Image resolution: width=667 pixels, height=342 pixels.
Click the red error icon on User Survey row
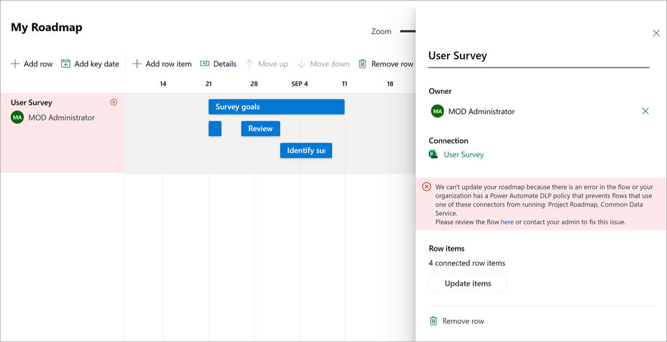point(114,102)
